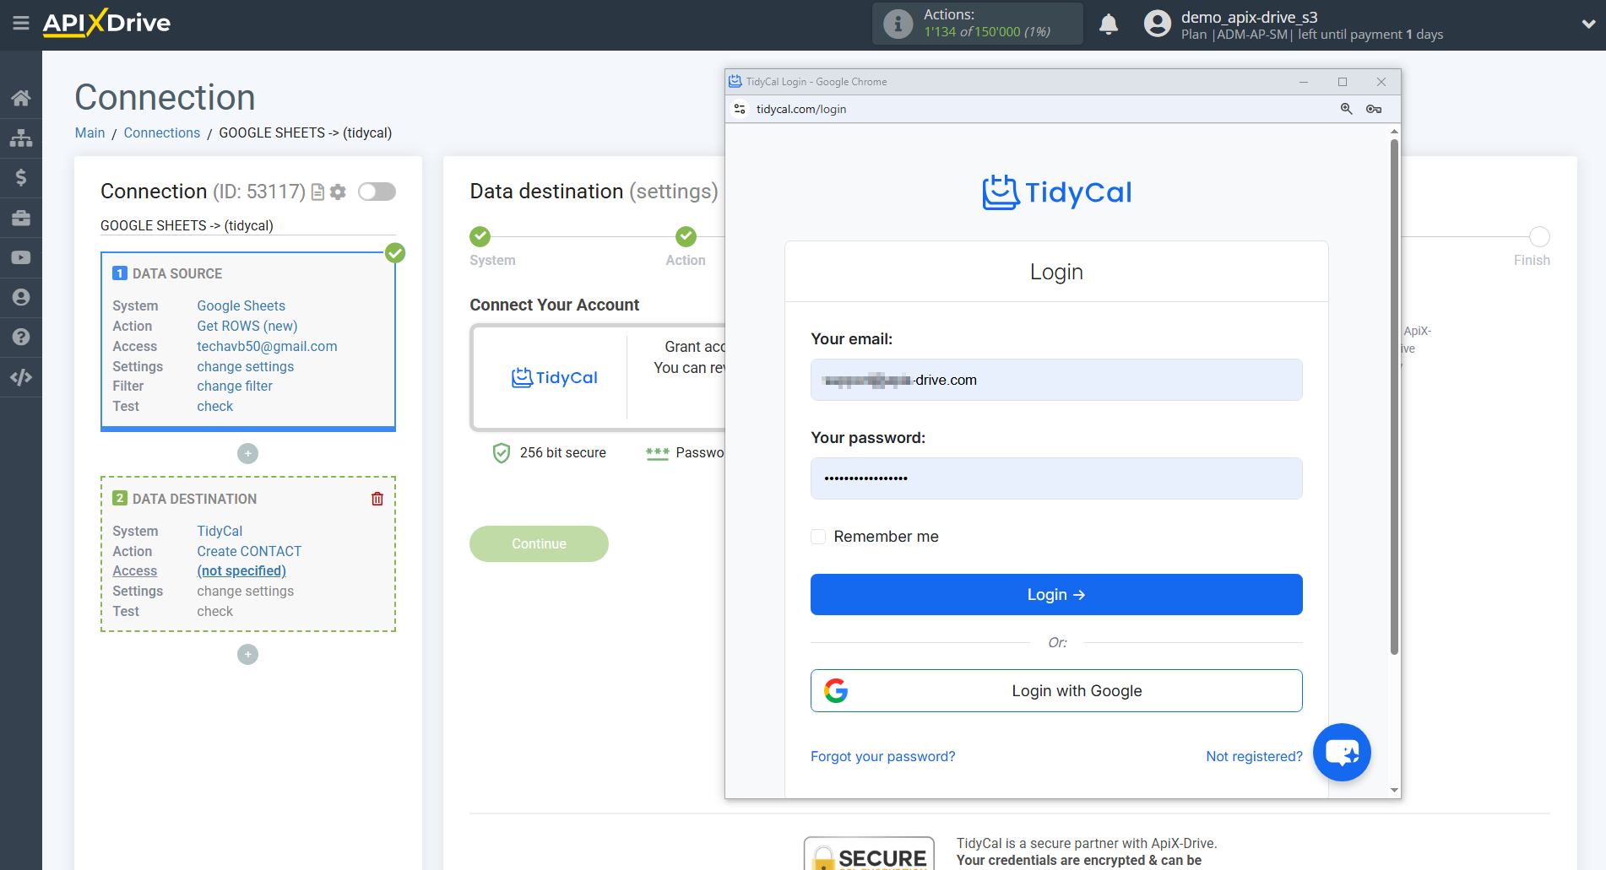This screenshot has width=1606, height=870.
Task: Open video tutorials via YouTube sidebar icon
Action: point(21,257)
